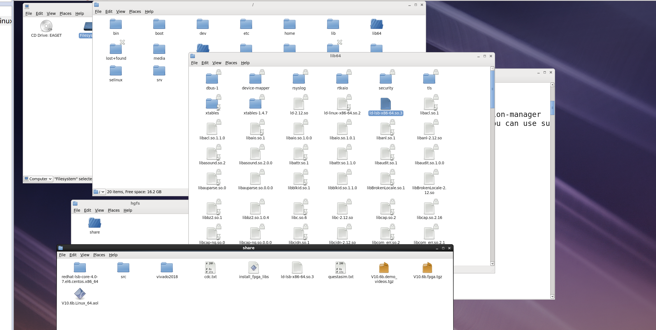Viewport: 656px width, 330px height.
Task: Select the lost+found folder
Action: (x=116, y=49)
